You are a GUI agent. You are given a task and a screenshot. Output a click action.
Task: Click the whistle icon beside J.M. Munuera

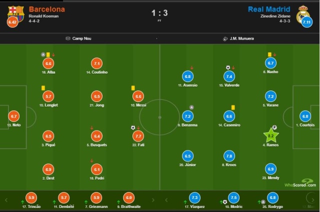pos(225,38)
